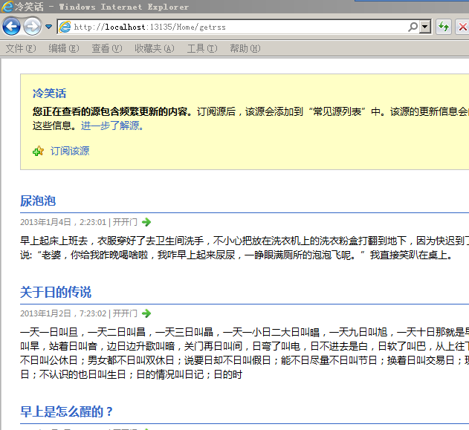Open the 工具(T) menu

(202, 48)
